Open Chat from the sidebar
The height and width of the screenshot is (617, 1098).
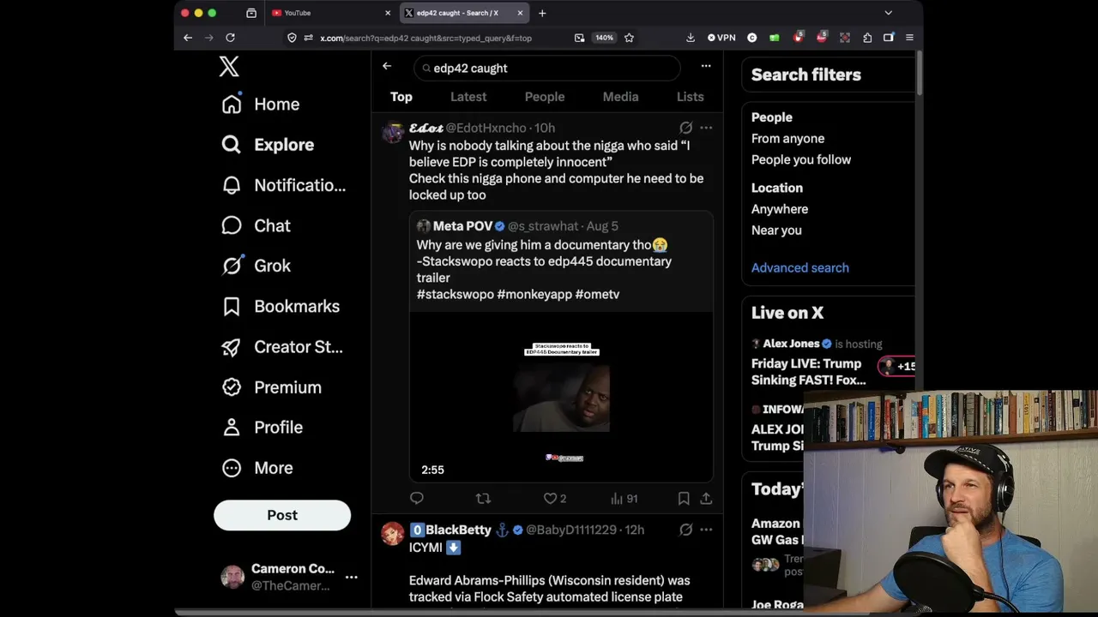click(x=256, y=225)
